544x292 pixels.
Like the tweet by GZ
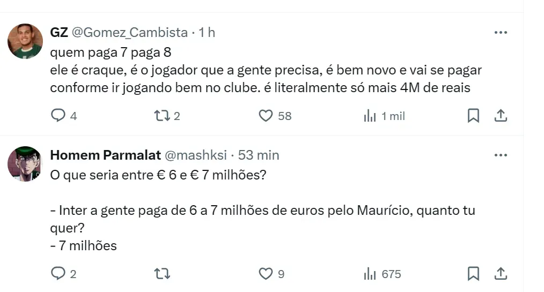pyautogui.click(x=266, y=116)
